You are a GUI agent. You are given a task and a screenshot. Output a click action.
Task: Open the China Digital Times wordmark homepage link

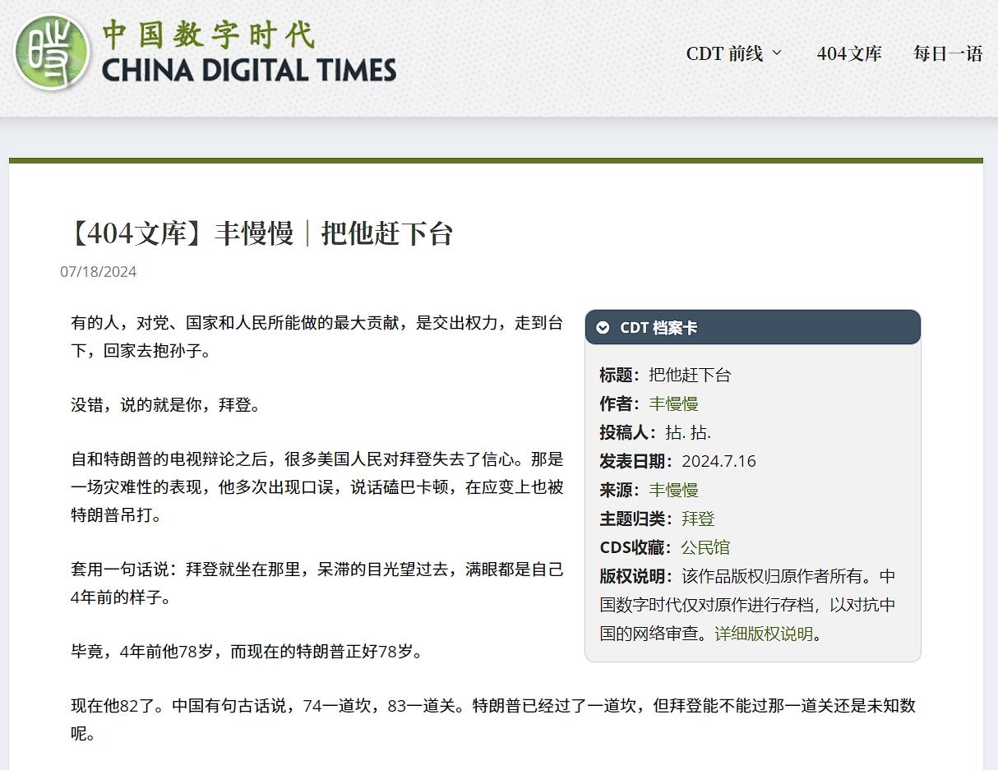point(249,53)
